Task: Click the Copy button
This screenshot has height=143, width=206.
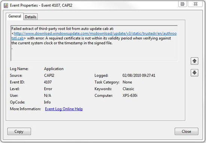Action: pyautogui.click(x=19, y=131)
